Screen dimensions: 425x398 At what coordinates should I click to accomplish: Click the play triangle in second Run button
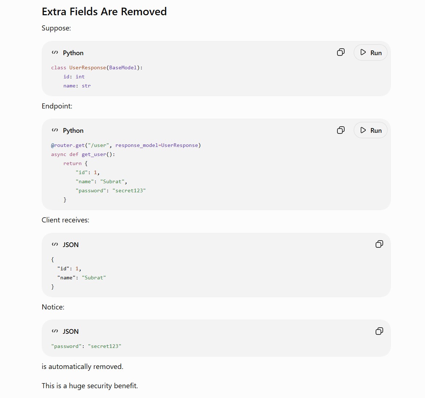pyautogui.click(x=363, y=130)
